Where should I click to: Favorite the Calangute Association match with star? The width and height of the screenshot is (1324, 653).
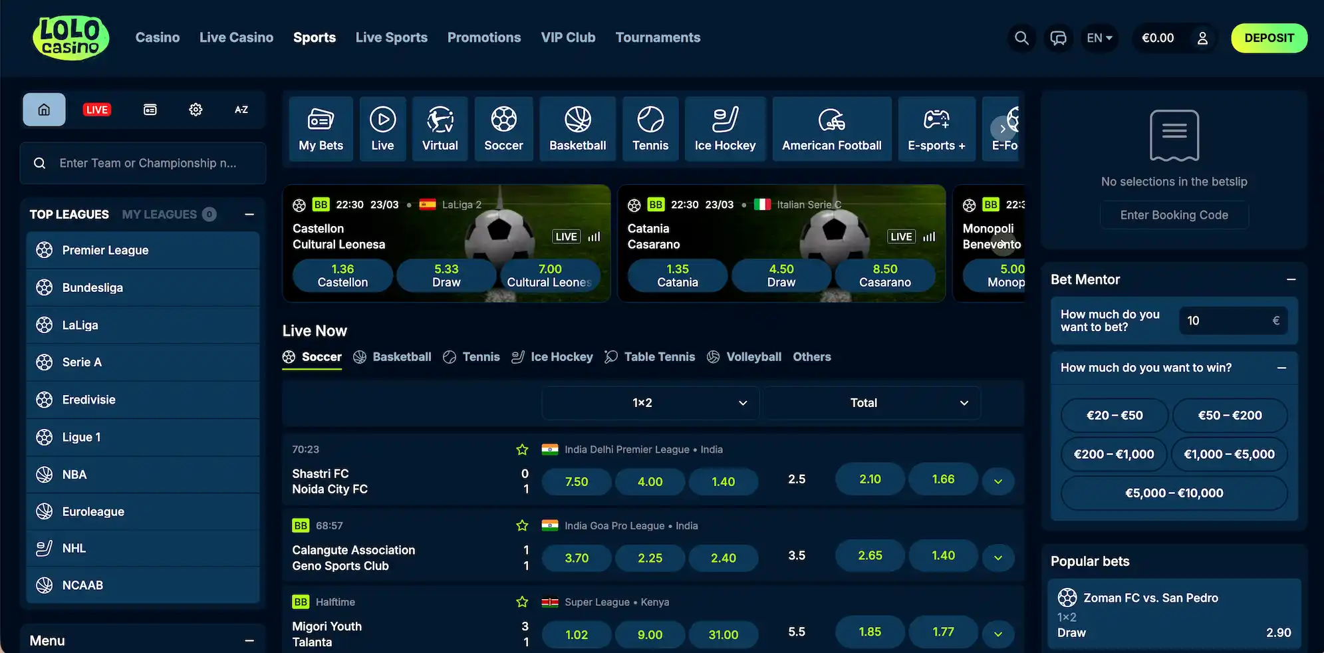[522, 526]
